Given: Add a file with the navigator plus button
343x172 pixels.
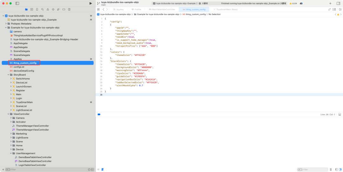Looking at the screenshot, I should (3, 169).
